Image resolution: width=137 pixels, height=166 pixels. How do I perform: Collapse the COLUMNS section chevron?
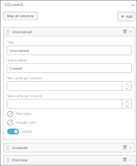click(x=133, y=5)
